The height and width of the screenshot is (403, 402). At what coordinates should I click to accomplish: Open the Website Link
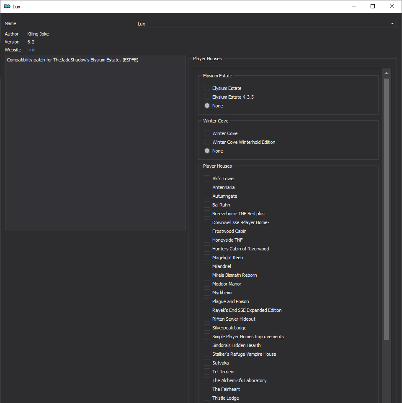tap(31, 50)
